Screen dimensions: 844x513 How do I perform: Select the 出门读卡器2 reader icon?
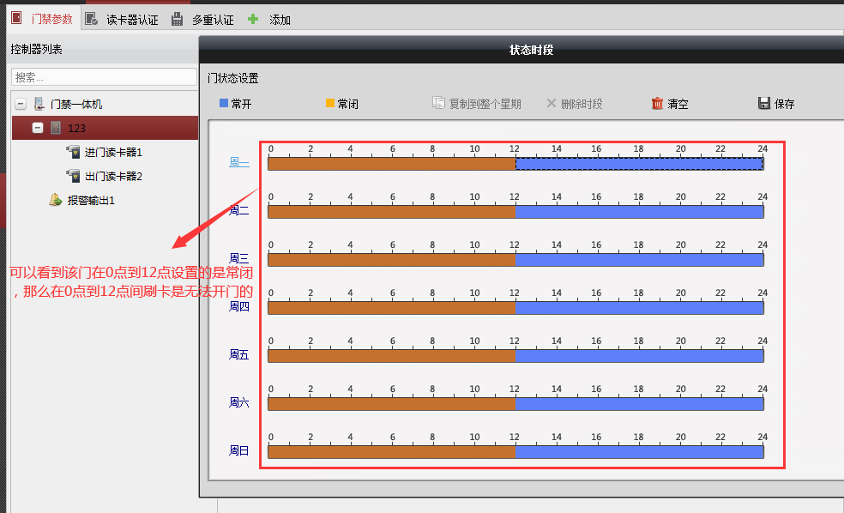73,176
